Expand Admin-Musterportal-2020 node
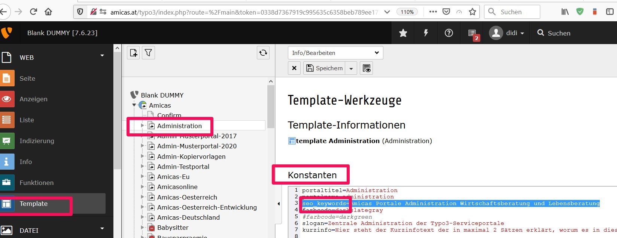The image size is (617, 238). (142, 146)
